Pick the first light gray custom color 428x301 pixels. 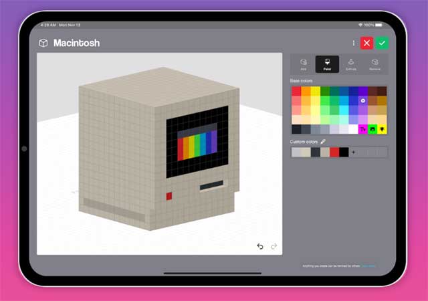pos(296,152)
